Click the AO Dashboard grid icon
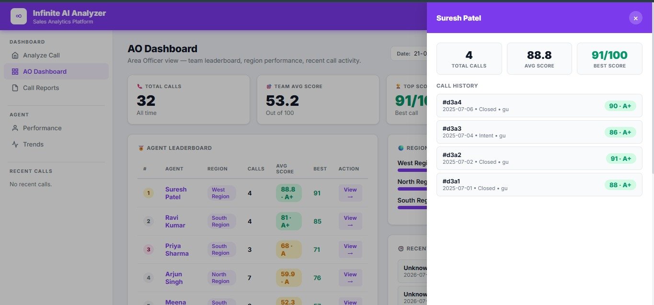The width and height of the screenshot is (654, 305). point(15,71)
